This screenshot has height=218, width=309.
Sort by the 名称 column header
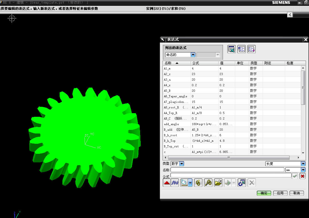point(177,63)
